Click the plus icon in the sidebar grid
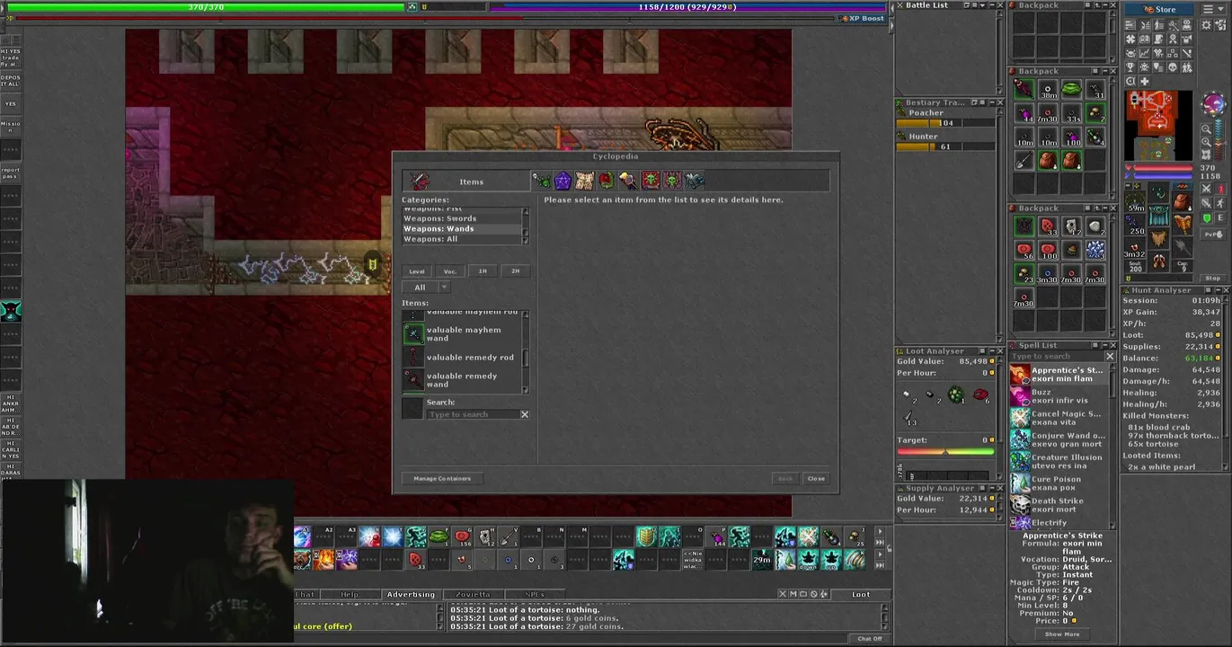This screenshot has height=647, width=1232. point(1144,81)
